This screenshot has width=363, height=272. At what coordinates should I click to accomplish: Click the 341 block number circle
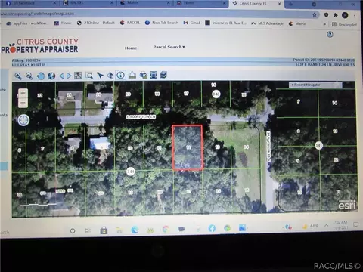[x=319, y=145]
